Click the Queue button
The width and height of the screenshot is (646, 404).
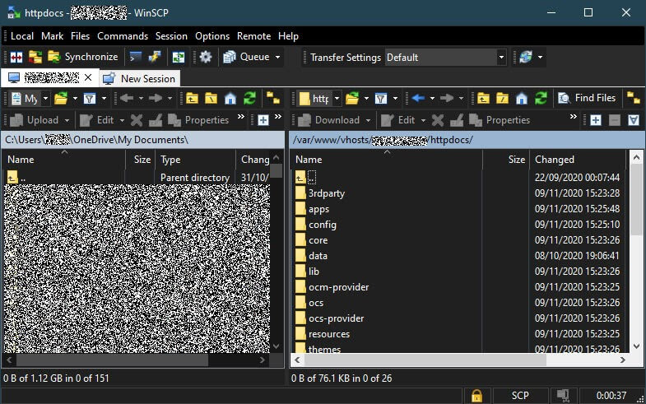[x=246, y=57]
